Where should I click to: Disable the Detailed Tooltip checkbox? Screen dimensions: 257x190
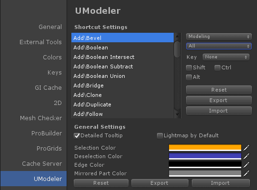coord(77,136)
